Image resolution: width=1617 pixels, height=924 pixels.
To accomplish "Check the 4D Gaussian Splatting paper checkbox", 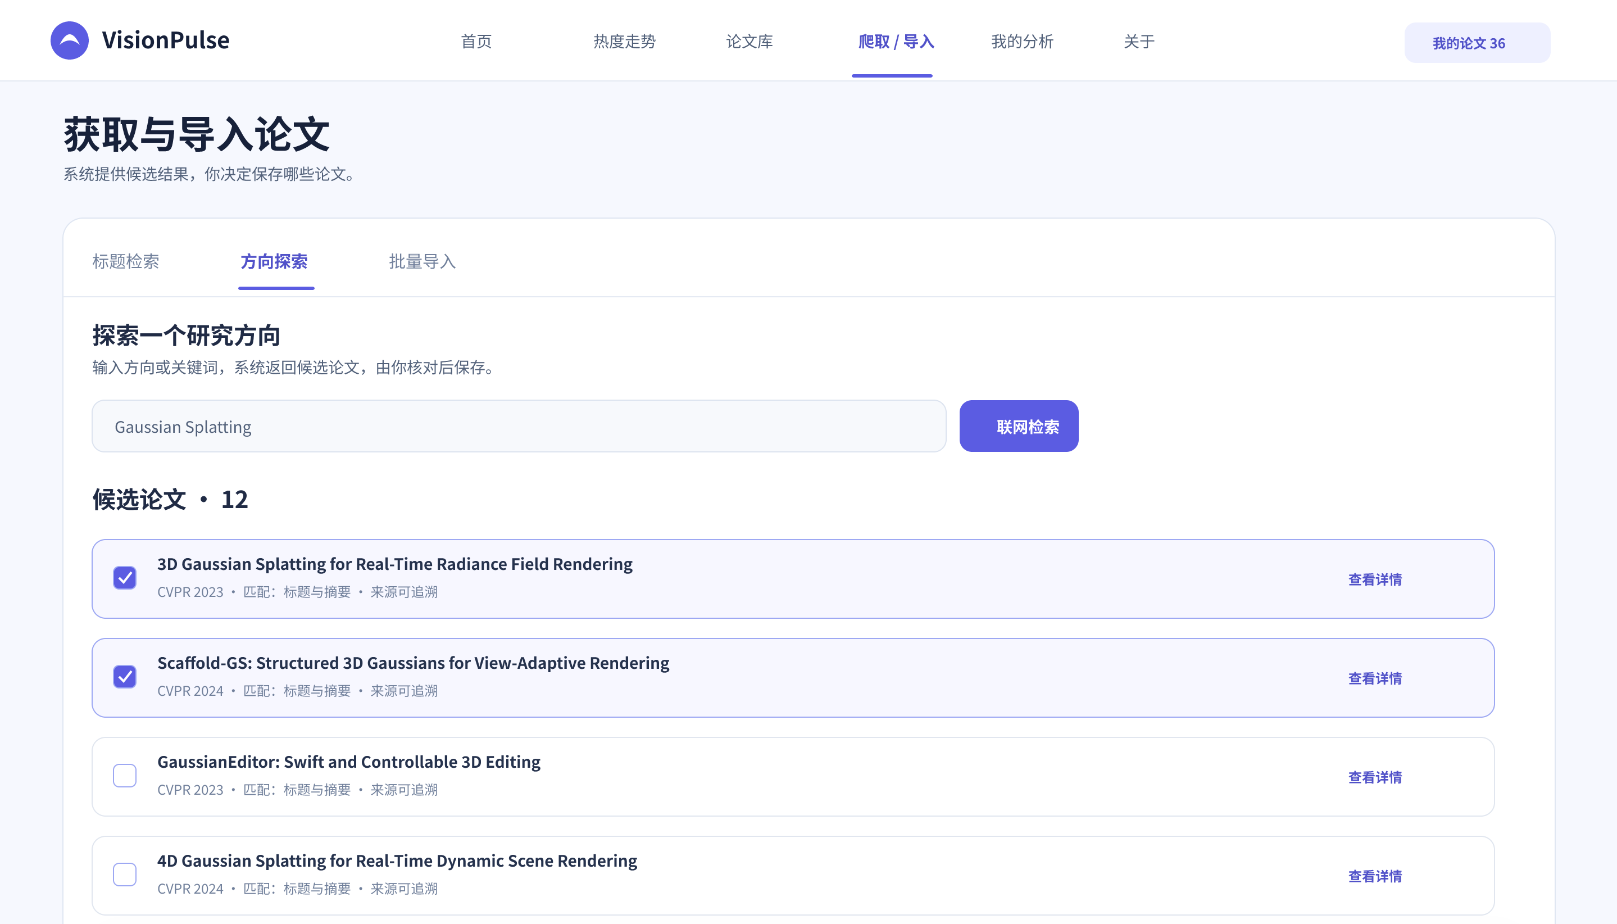I will (124, 875).
